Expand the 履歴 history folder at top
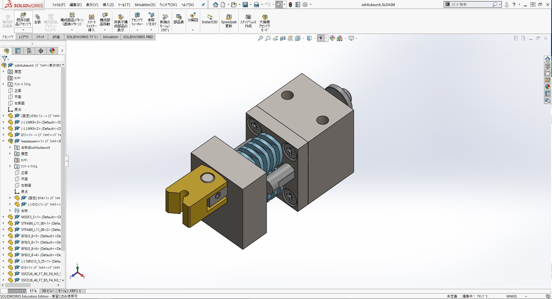The height and width of the screenshot is (299, 552). [3, 72]
